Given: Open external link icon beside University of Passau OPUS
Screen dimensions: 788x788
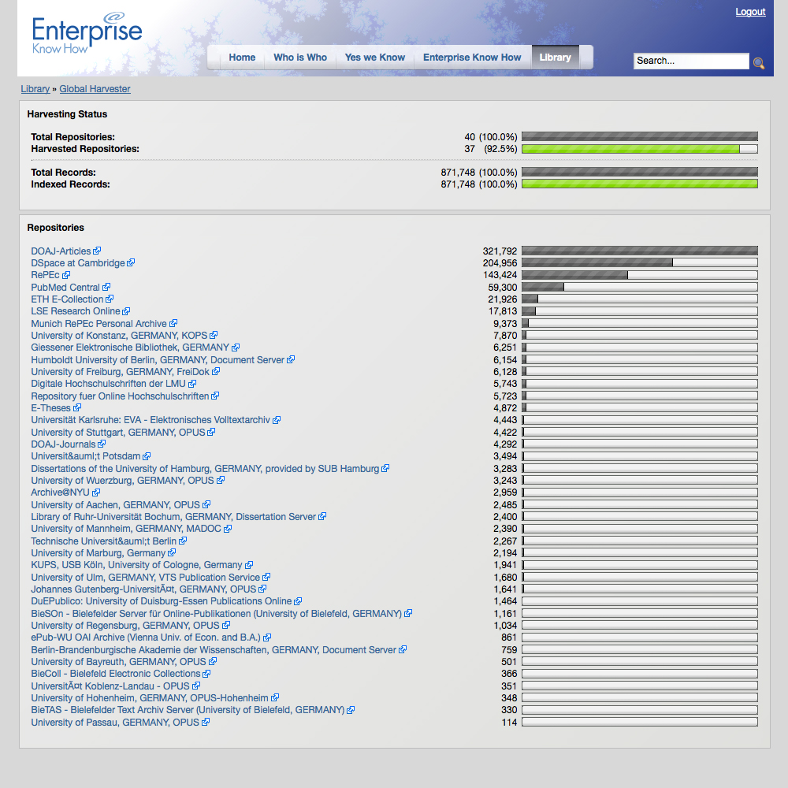Looking at the screenshot, I should coord(206,722).
